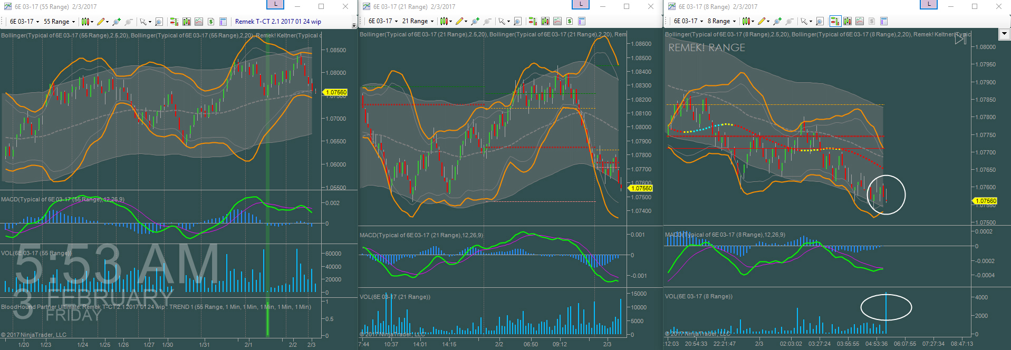Expand toolbar overflow arrow in 55 Range window

[354, 25]
